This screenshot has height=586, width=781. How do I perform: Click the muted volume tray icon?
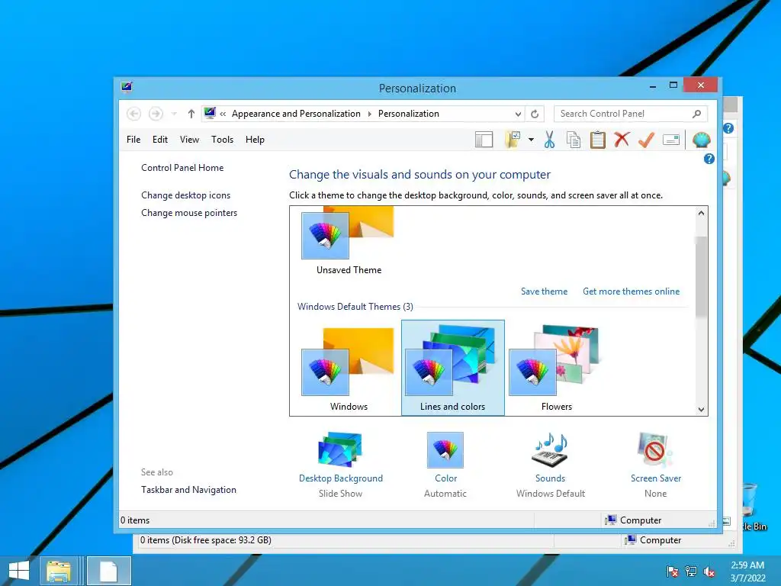[709, 572]
